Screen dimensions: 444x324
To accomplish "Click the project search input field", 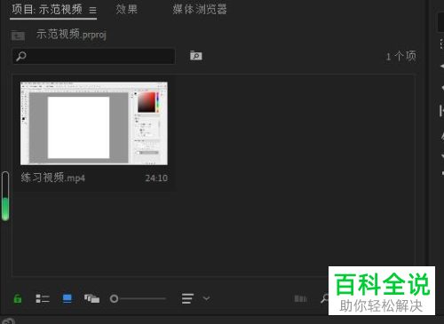I will coord(93,56).
